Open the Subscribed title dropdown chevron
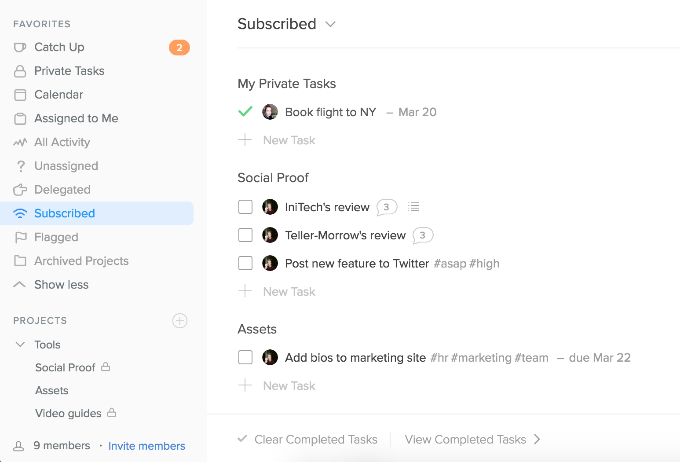This screenshot has width=680, height=462. pyautogui.click(x=330, y=24)
